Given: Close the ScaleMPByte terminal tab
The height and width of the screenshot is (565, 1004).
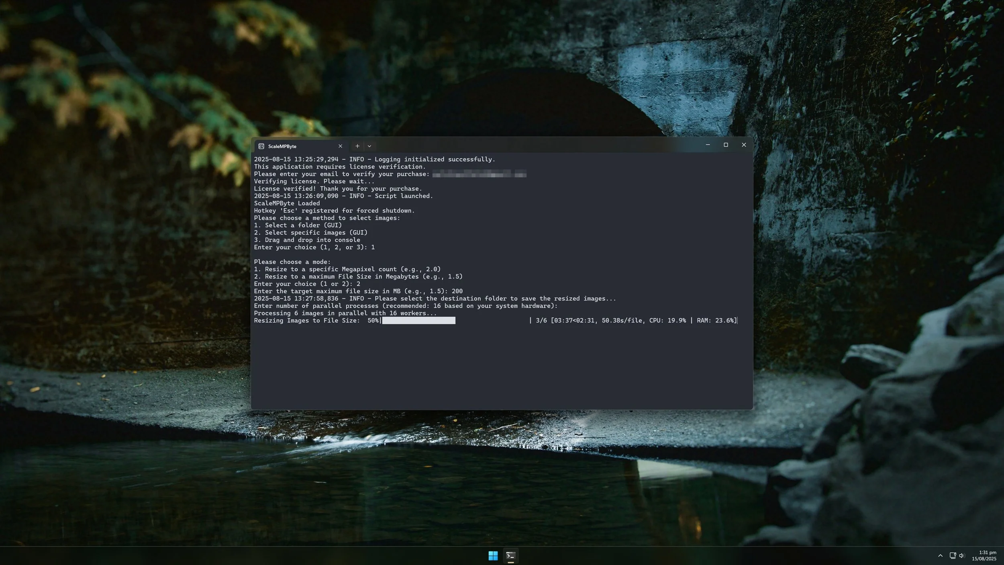Looking at the screenshot, I should 340,146.
